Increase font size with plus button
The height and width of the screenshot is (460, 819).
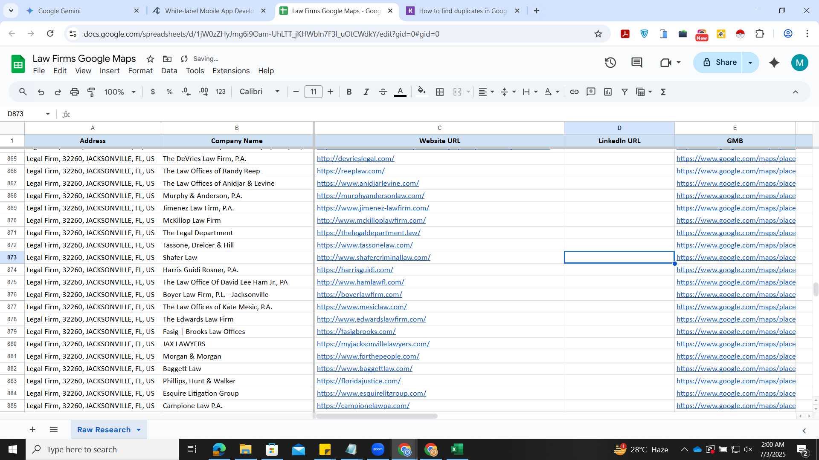click(x=330, y=92)
